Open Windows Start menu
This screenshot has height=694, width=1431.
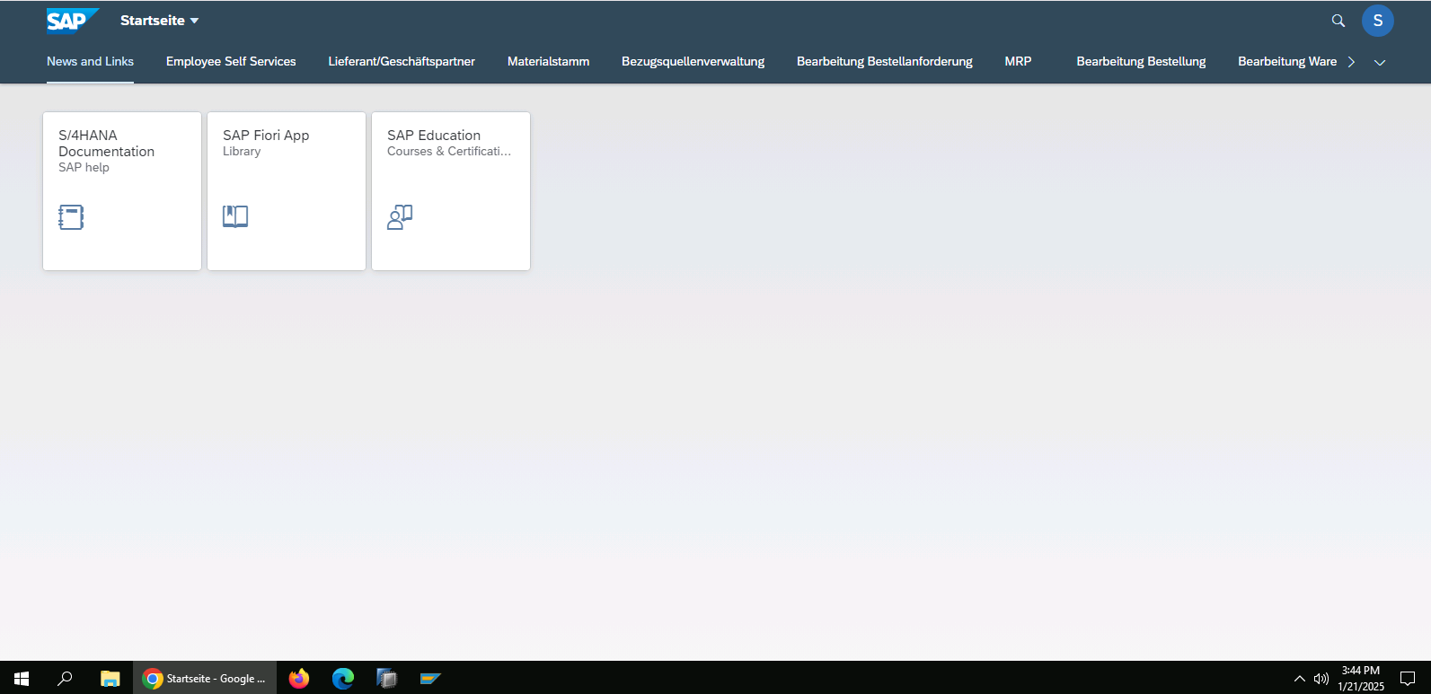(22, 679)
